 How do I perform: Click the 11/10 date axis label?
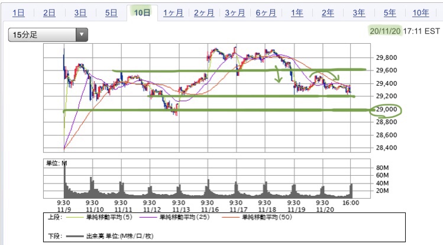pyautogui.click(x=95, y=209)
